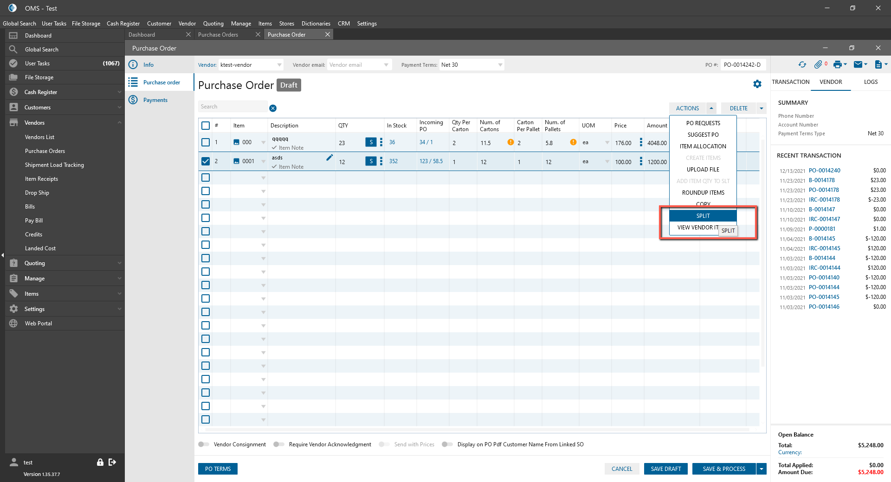891x482 pixels.
Task: Toggle Send with Prices switch
Action: (x=384, y=444)
